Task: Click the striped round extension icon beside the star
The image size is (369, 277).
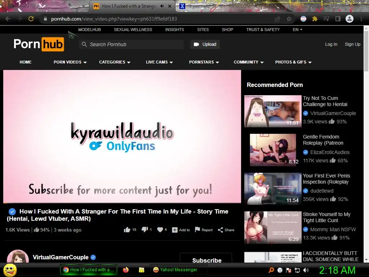Action: [303, 19]
